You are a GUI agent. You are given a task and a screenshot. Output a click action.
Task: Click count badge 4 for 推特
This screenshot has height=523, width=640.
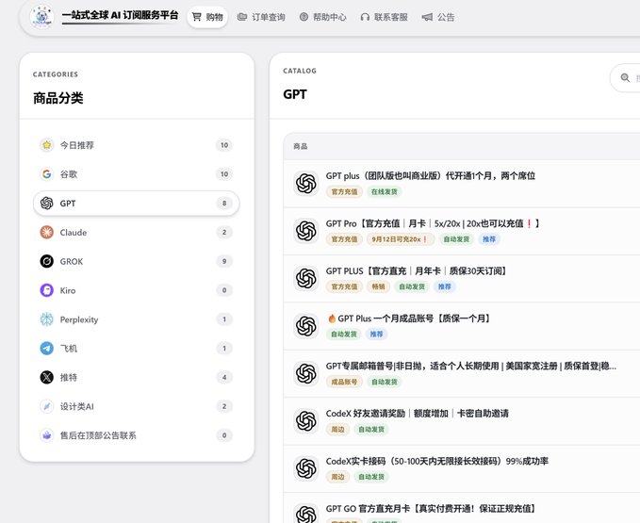point(224,377)
